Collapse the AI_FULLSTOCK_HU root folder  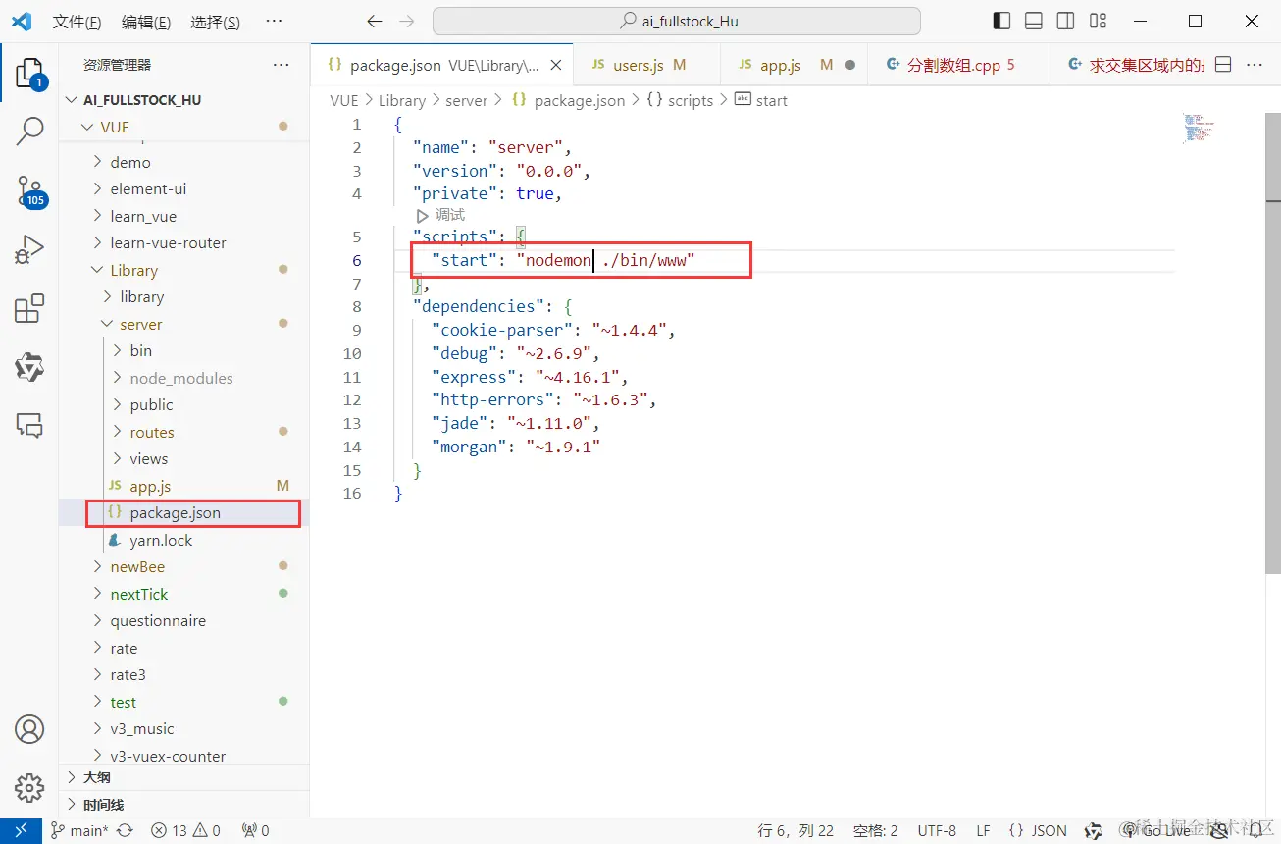[183, 100]
